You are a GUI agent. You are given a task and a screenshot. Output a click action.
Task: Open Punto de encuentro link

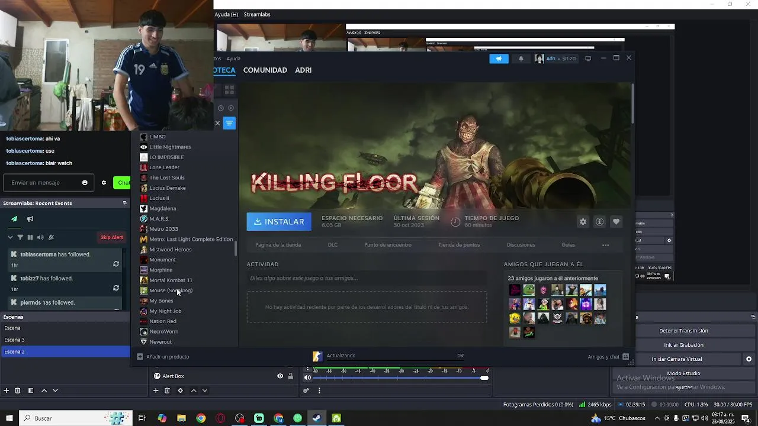tap(388, 245)
